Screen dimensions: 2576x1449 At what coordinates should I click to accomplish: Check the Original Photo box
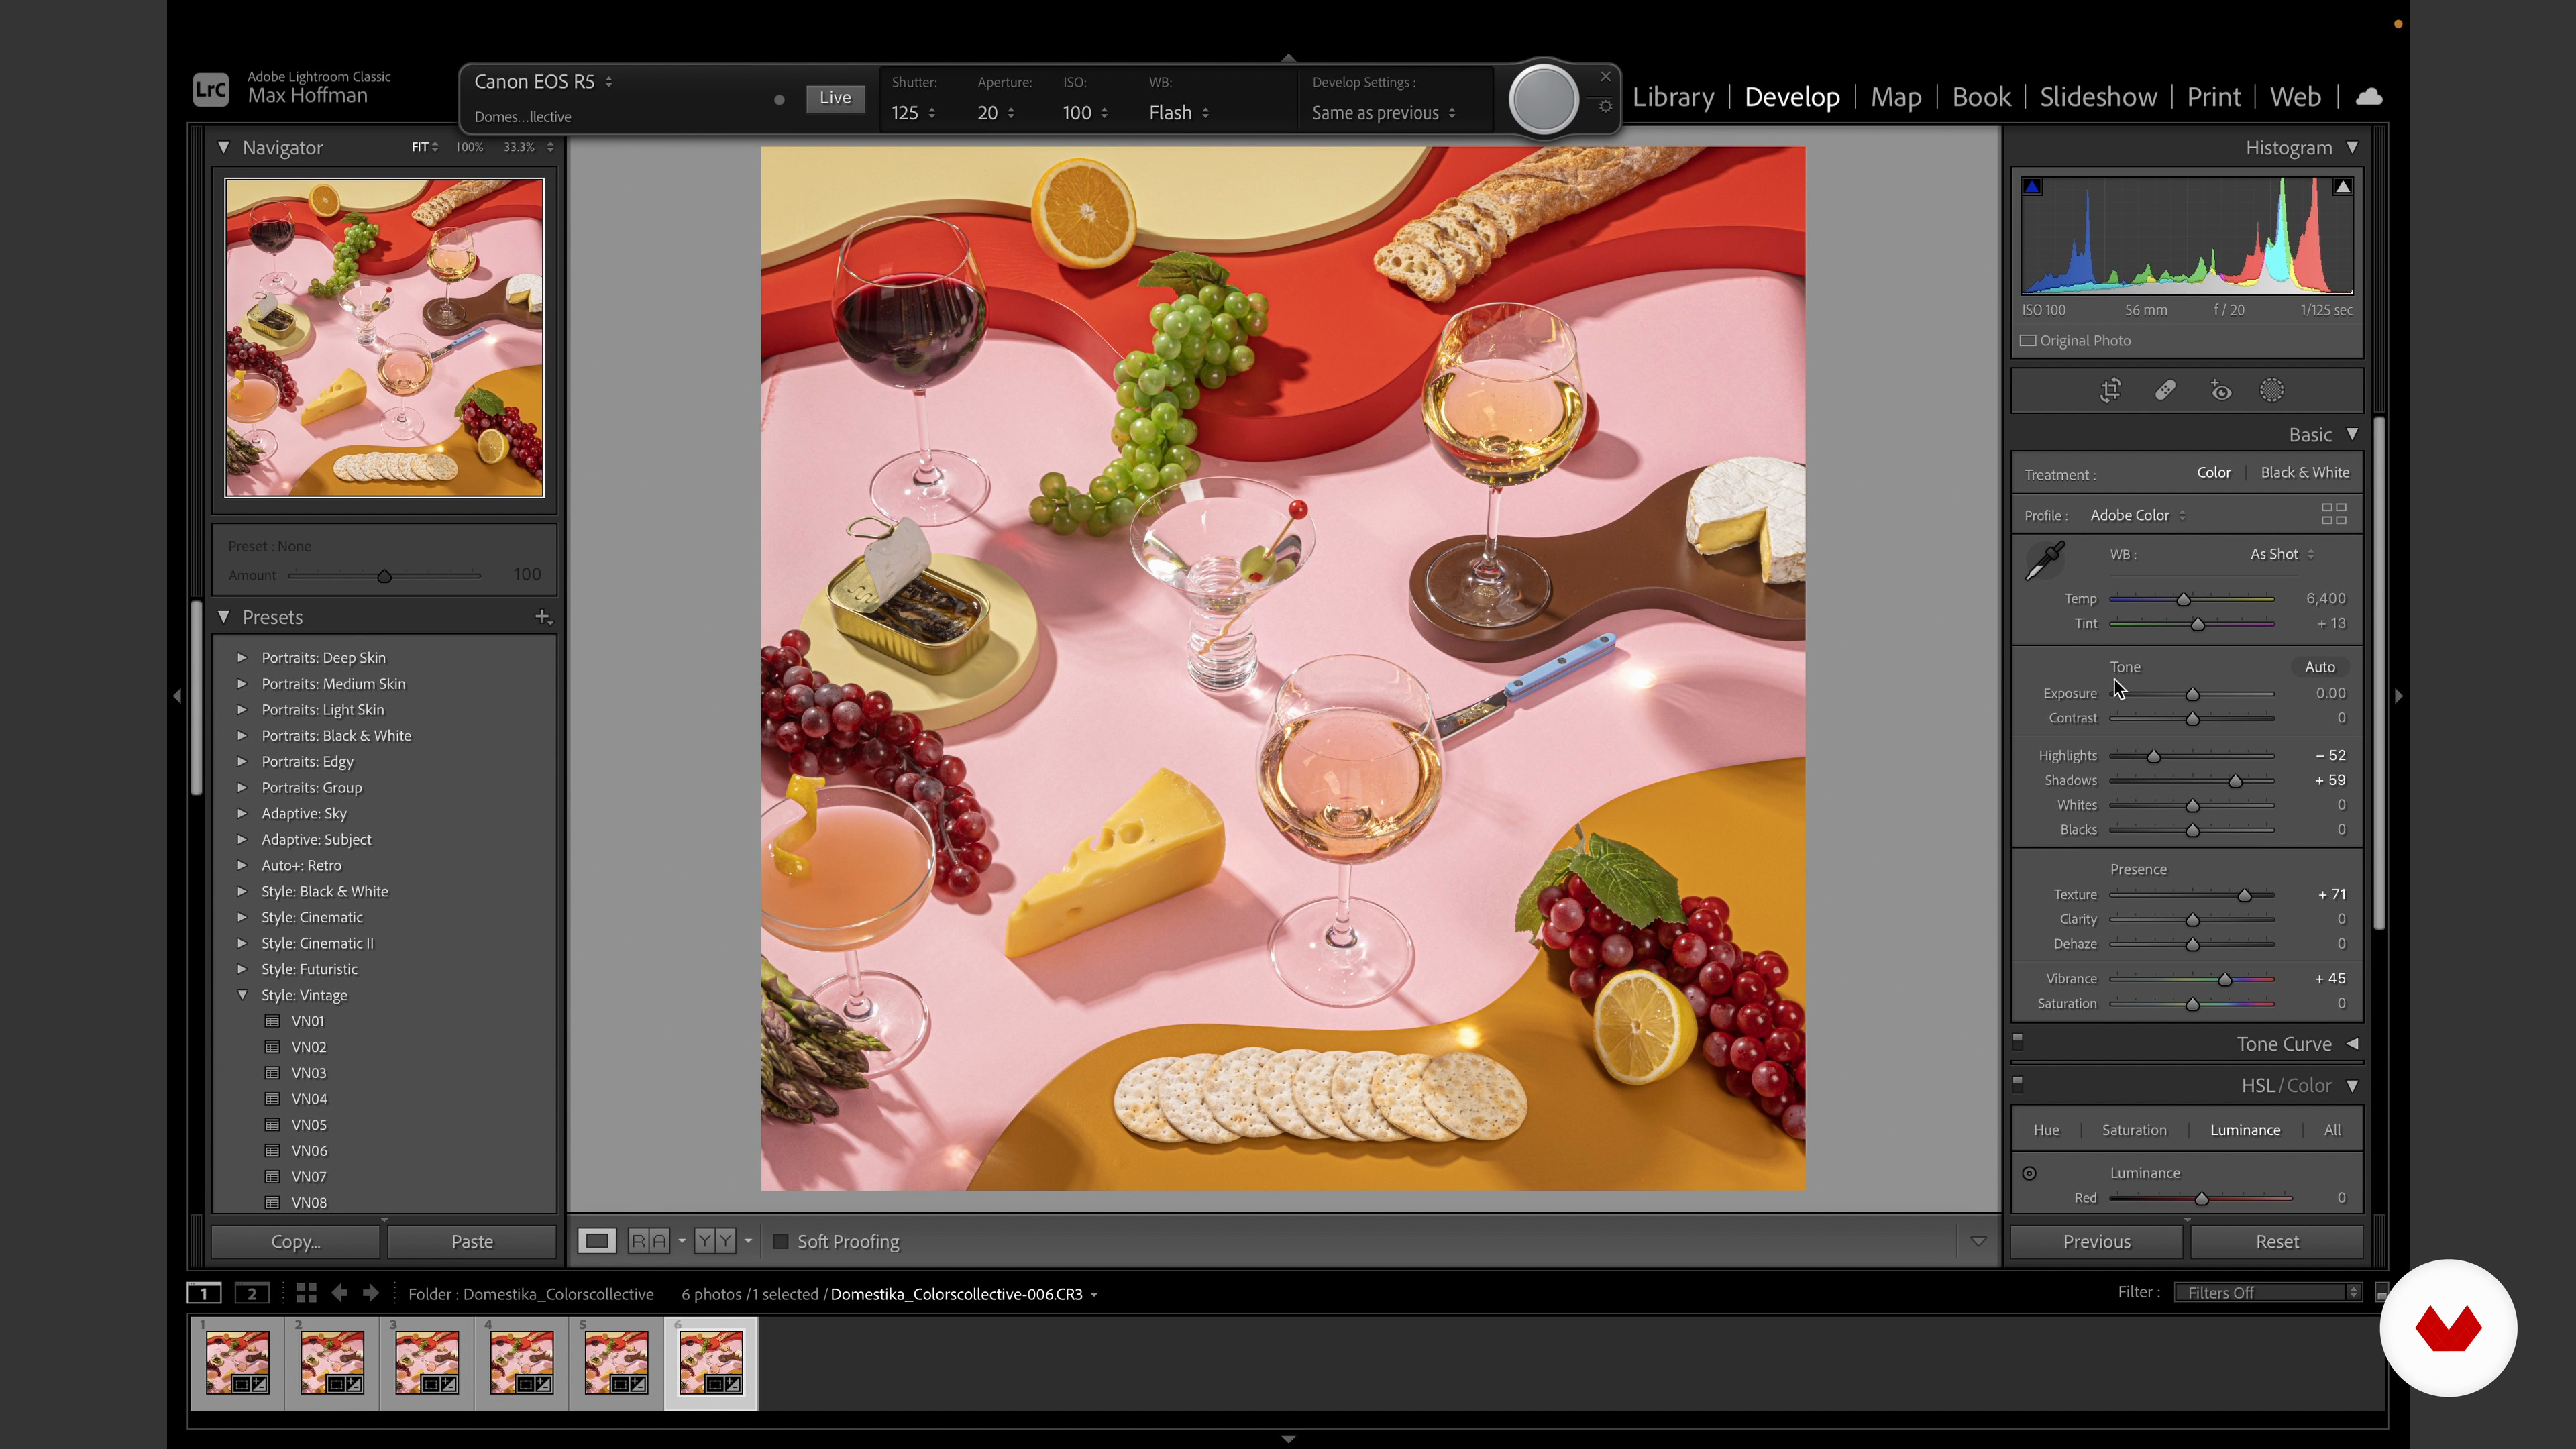pyautogui.click(x=2028, y=341)
